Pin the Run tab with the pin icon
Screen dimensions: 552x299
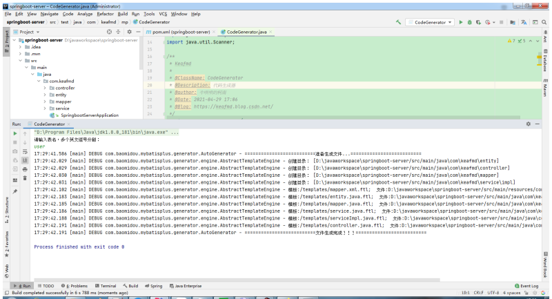coord(14,191)
